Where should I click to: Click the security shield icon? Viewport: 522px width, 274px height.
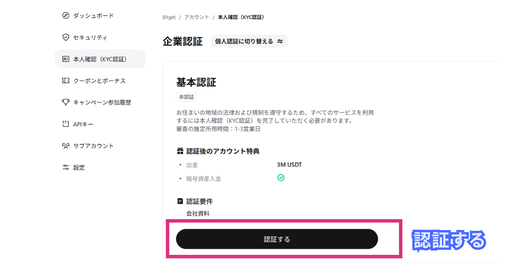pyautogui.click(x=66, y=37)
